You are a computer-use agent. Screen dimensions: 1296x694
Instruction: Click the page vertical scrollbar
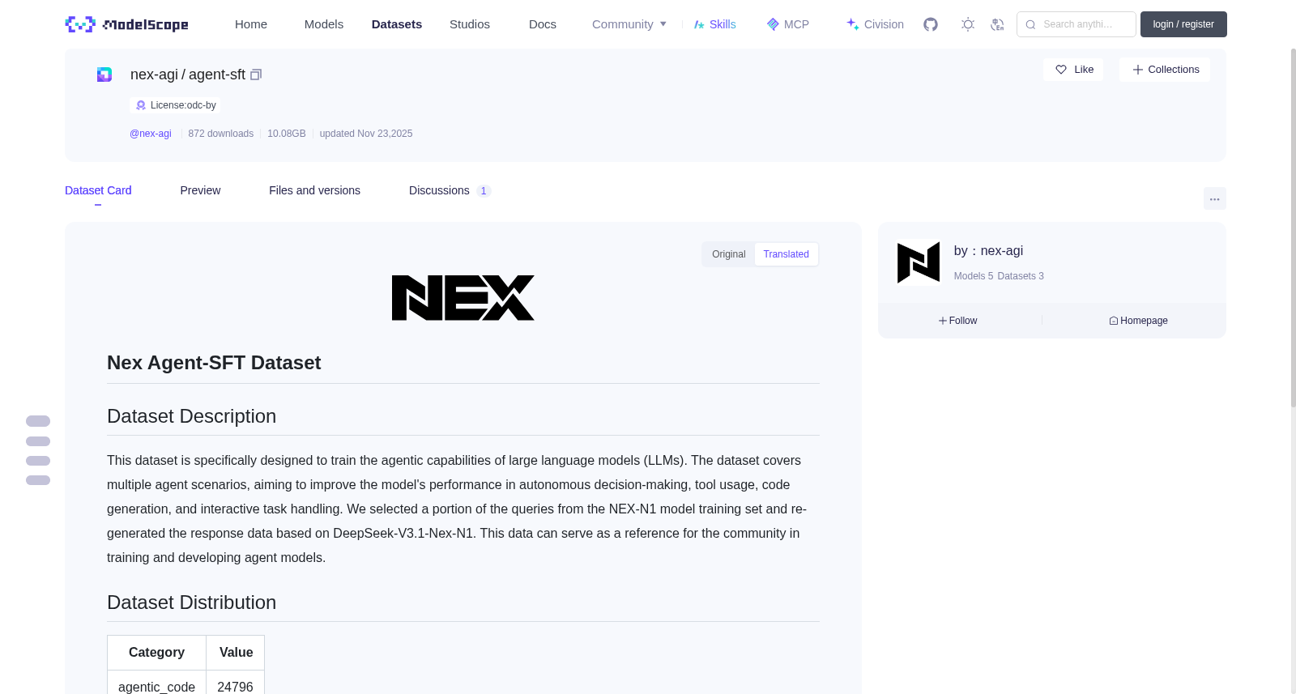pyautogui.click(x=1293, y=227)
